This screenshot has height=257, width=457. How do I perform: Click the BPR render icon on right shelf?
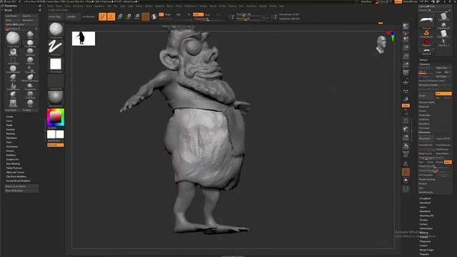tap(406, 26)
